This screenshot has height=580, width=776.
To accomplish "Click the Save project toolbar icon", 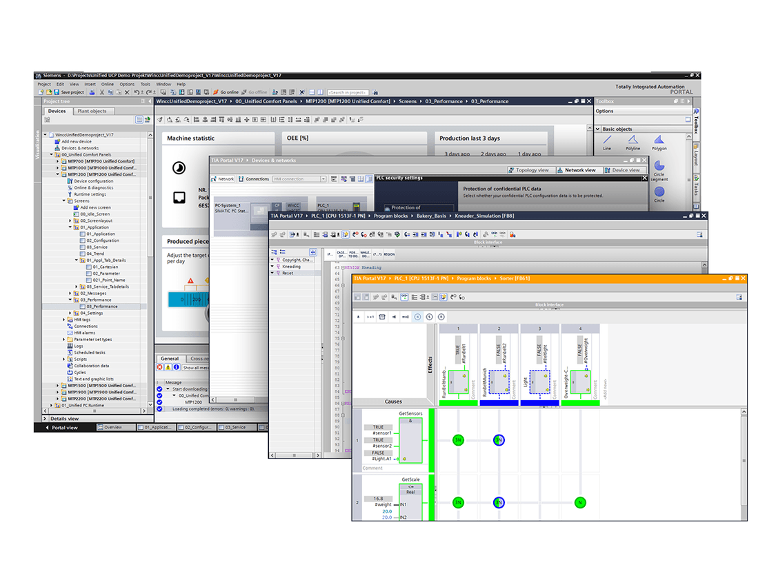I will [x=57, y=92].
